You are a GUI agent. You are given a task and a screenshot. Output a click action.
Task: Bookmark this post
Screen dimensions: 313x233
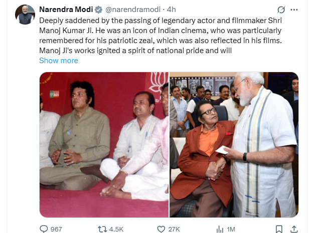coord(279,229)
